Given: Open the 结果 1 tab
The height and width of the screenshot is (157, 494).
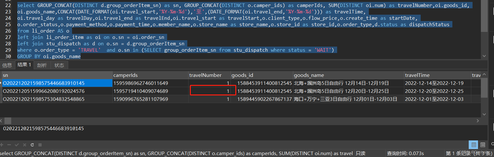Looking at the screenshot, I should tap(24, 65).
